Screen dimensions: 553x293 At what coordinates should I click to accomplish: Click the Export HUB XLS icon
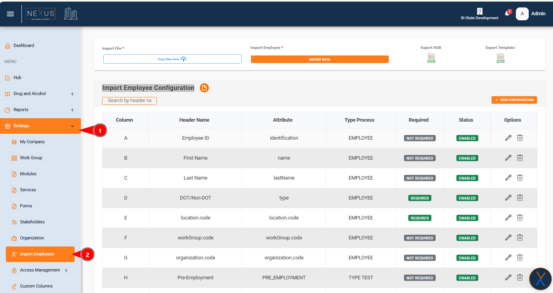431,58
